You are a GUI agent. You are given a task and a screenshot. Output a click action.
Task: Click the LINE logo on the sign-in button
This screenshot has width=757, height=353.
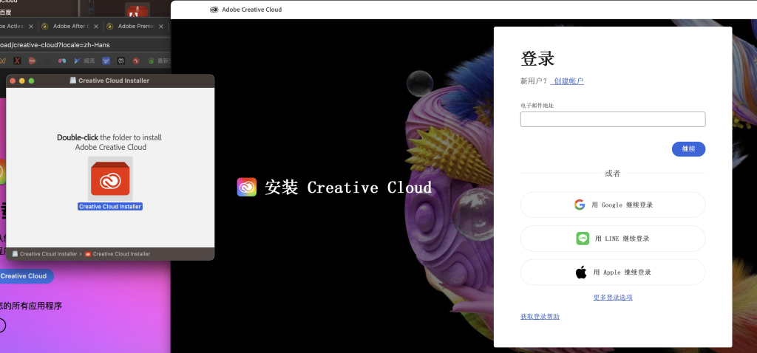click(x=583, y=239)
